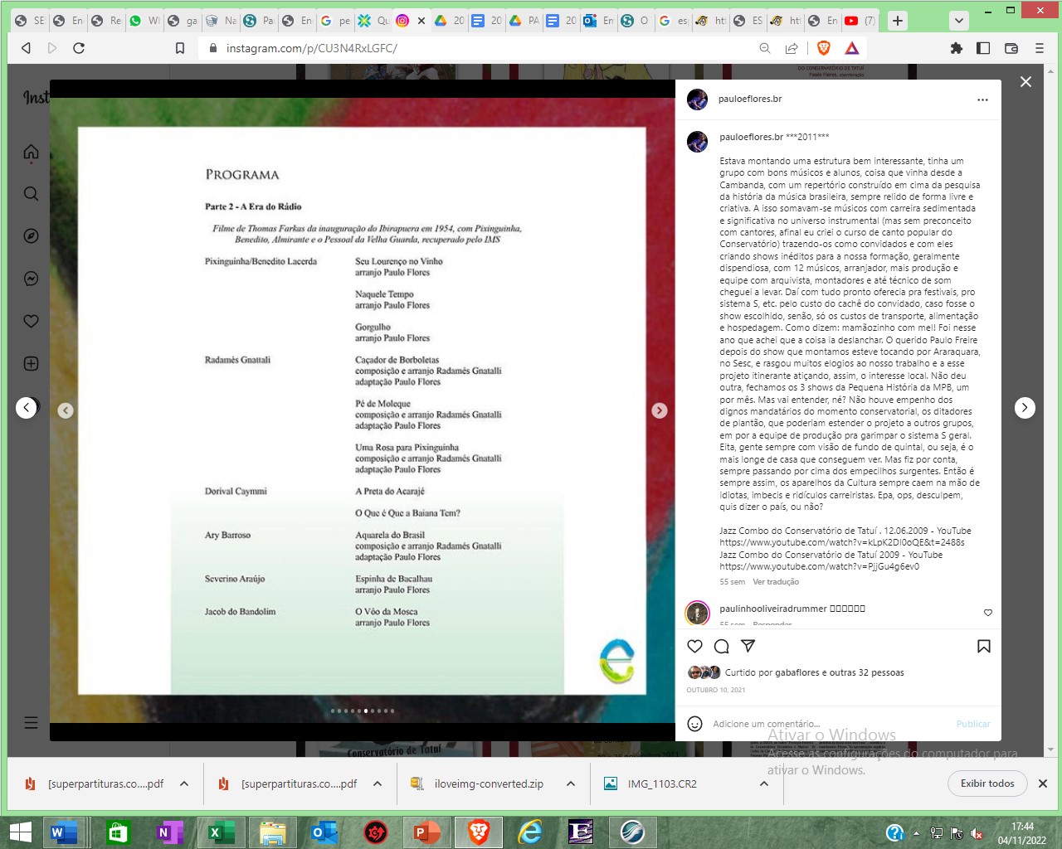Click Ver tradução under caption

pos(776,582)
